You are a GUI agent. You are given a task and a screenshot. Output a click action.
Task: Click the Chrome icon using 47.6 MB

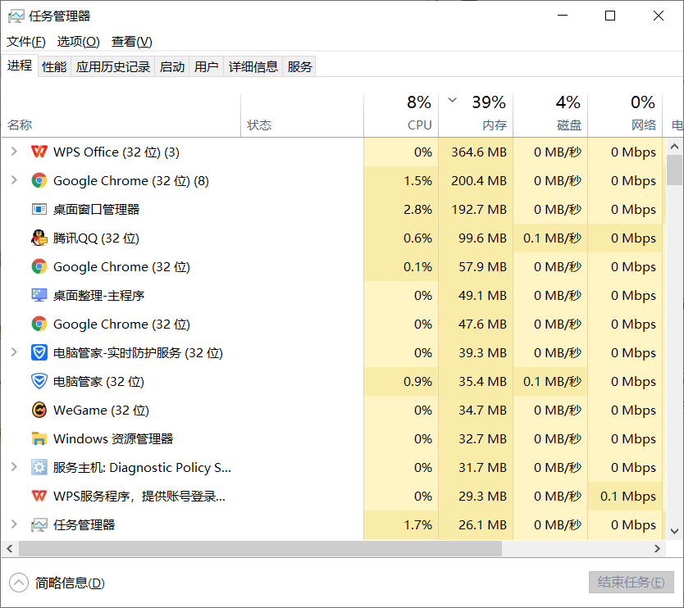pos(39,324)
